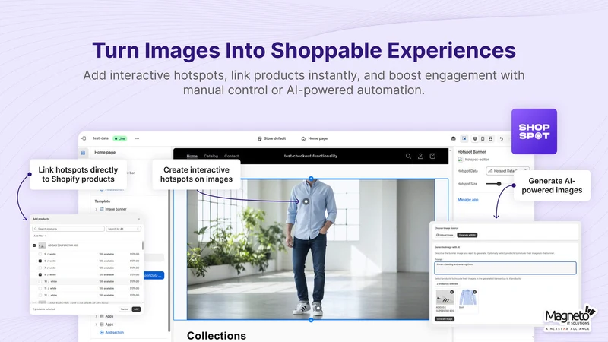Switch to desktop preview icon
Screen dimensions: 608x342
coord(475,138)
